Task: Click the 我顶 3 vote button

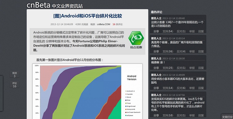Action: 15,75
